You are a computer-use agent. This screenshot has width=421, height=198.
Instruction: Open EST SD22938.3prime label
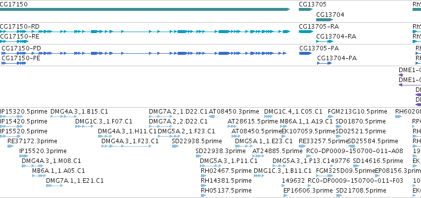(221, 151)
